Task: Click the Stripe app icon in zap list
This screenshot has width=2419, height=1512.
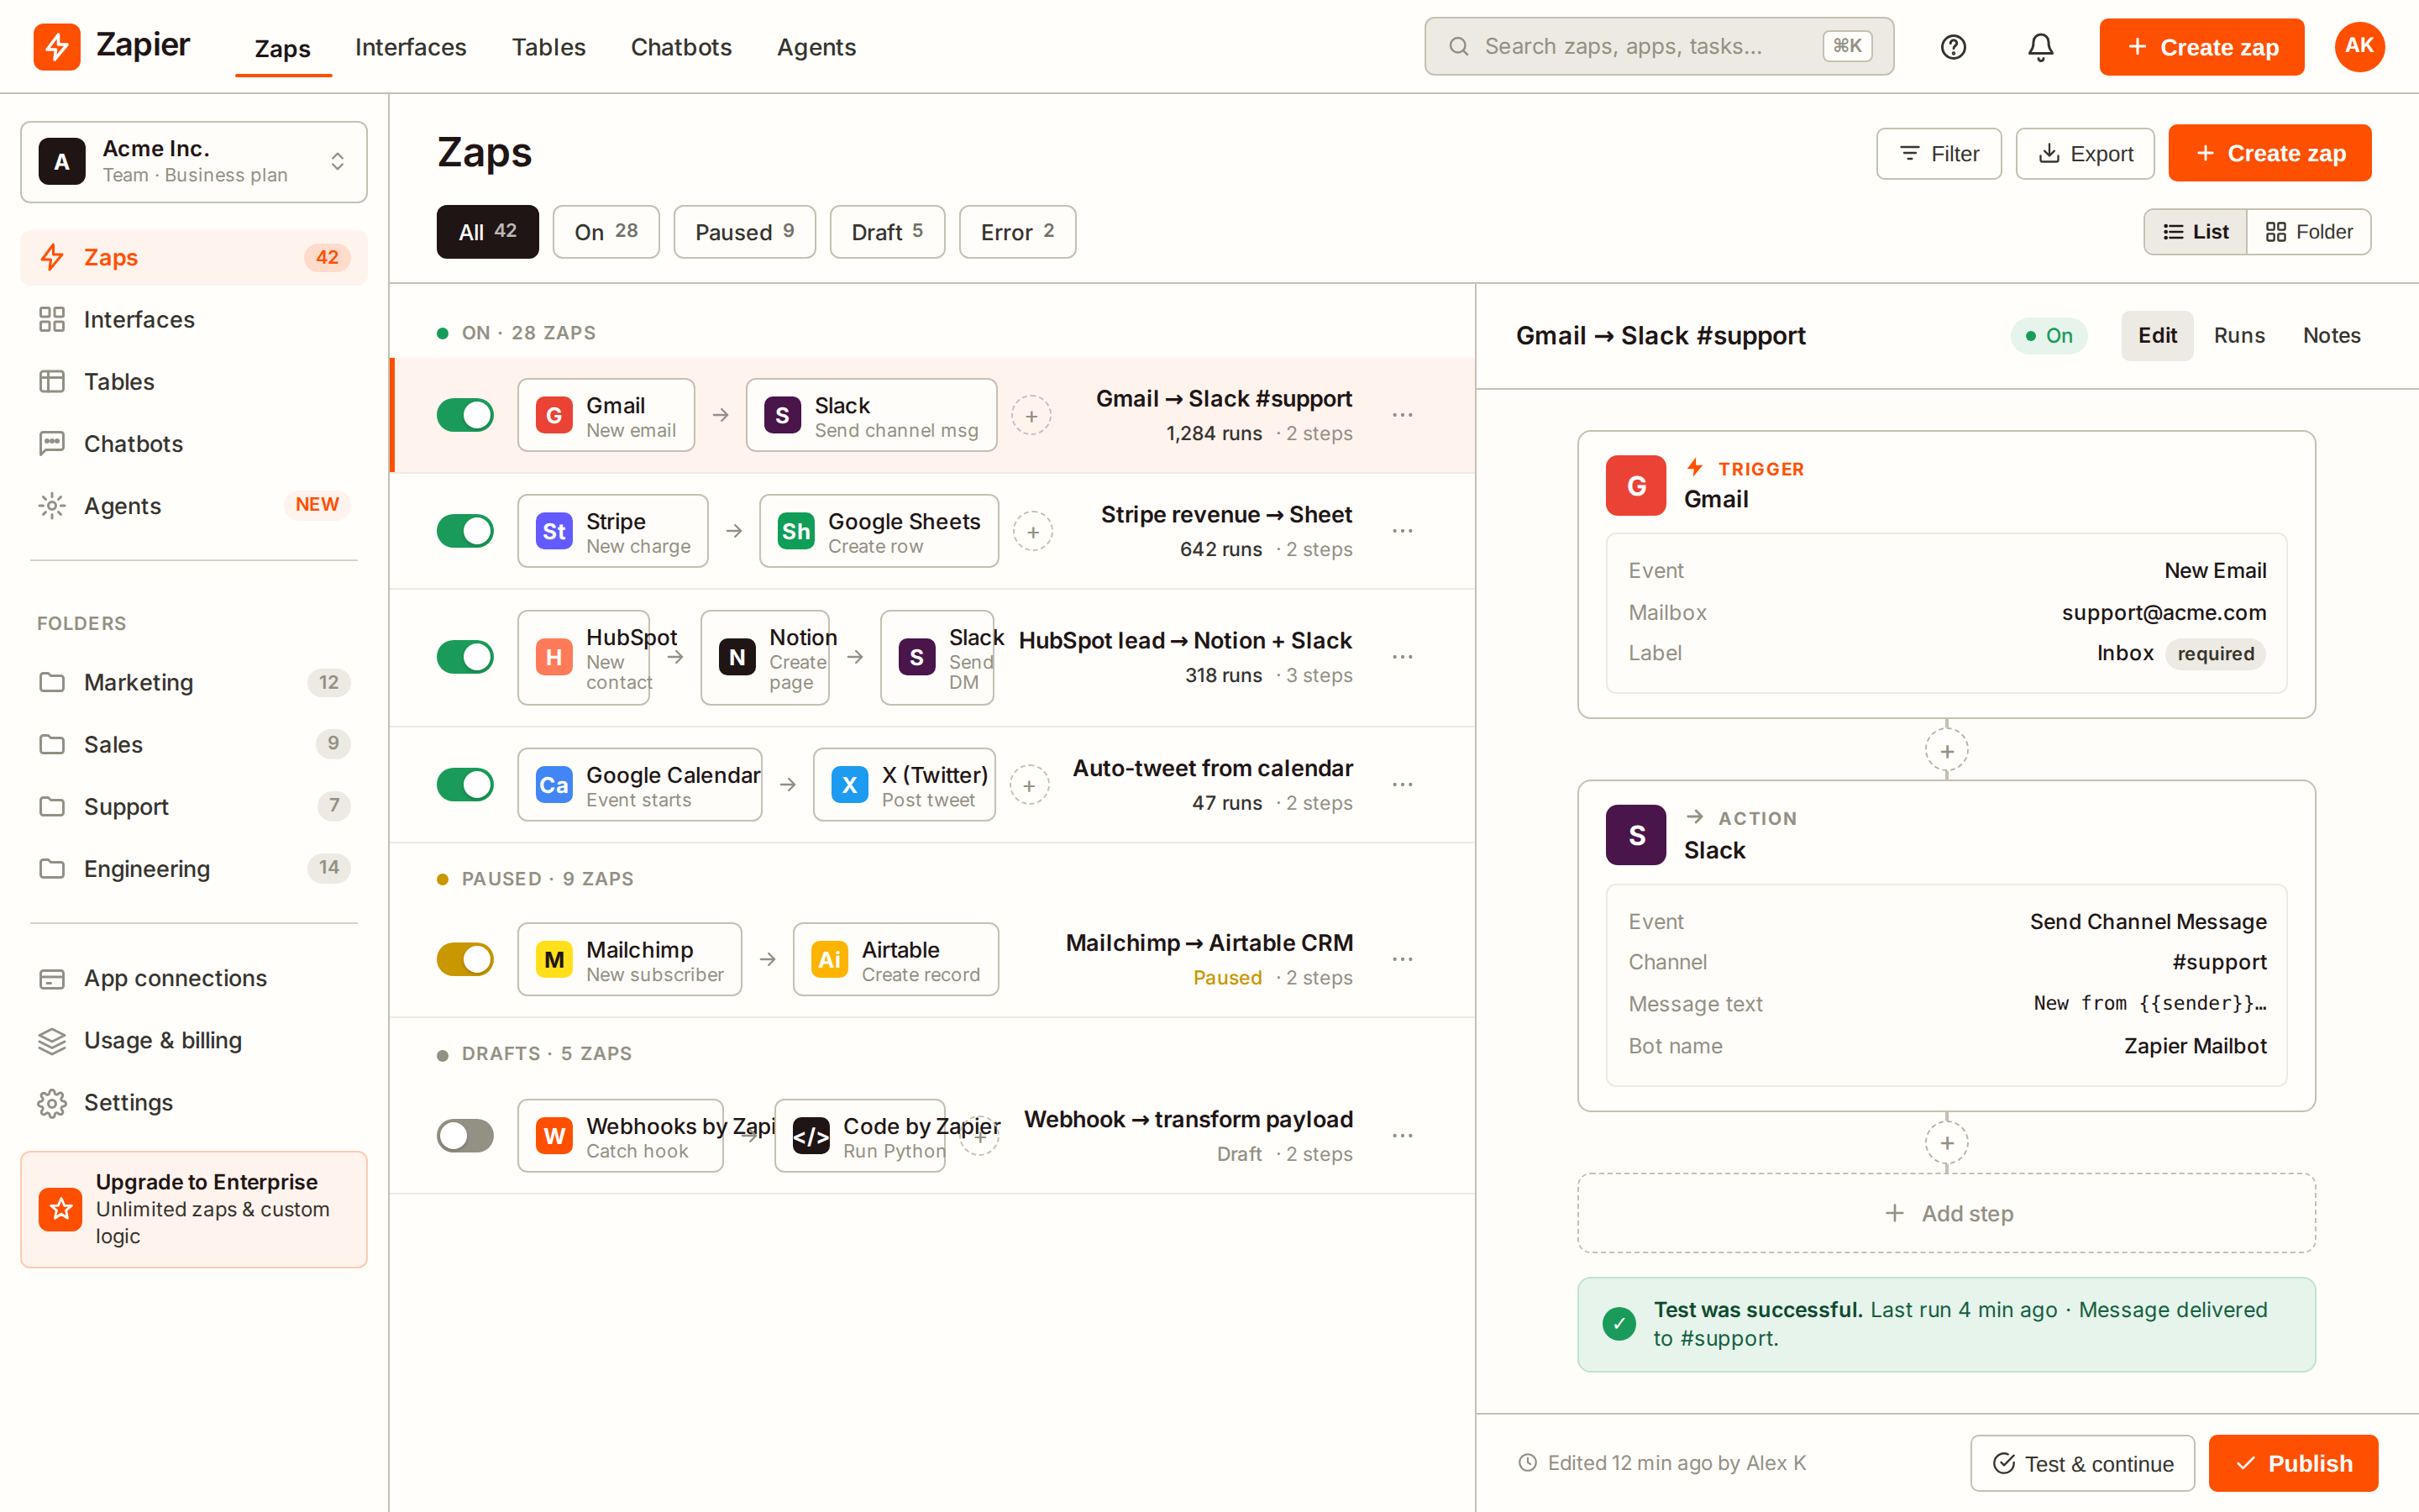Action: [554, 531]
